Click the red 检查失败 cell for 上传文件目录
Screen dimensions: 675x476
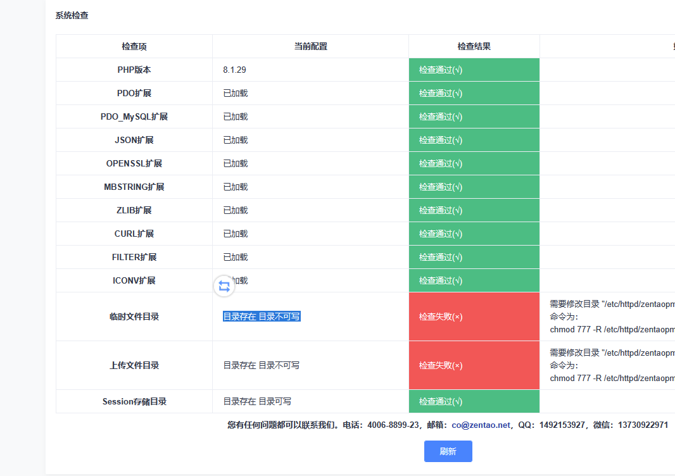coord(474,365)
